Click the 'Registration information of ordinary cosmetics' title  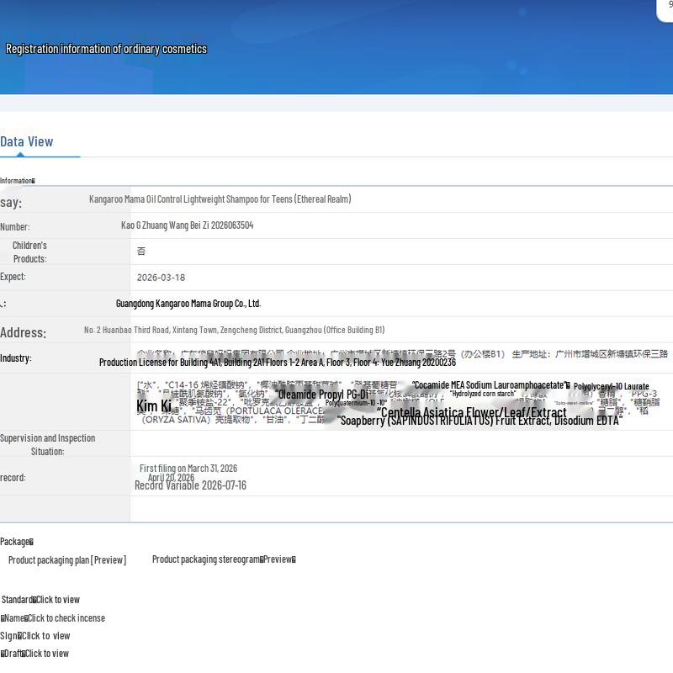107,49
